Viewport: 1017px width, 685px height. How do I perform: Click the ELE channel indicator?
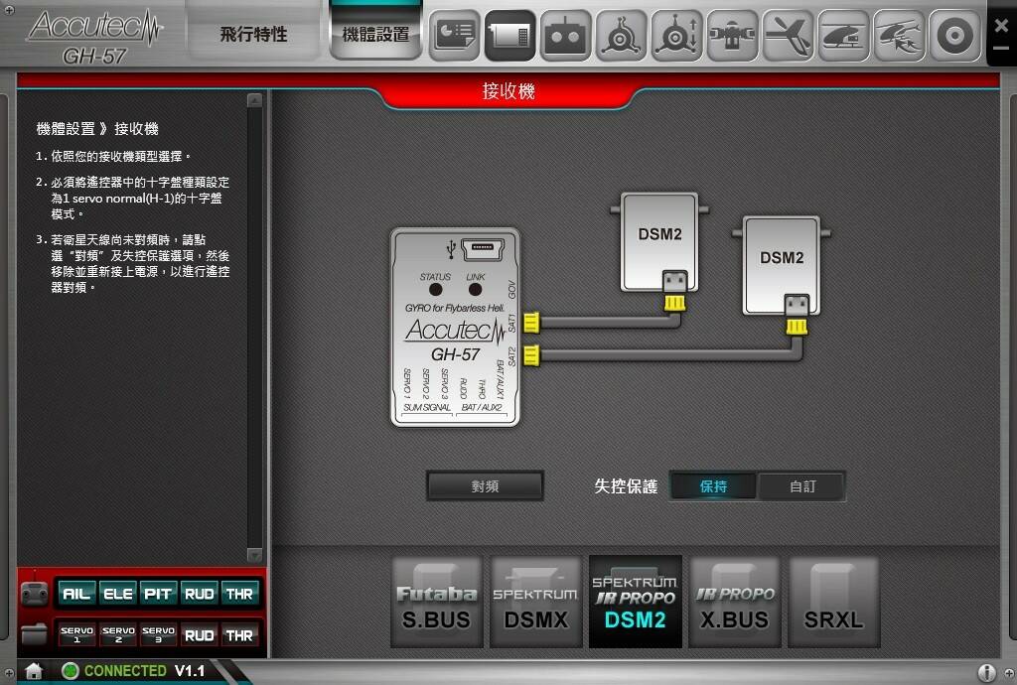(118, 594)
